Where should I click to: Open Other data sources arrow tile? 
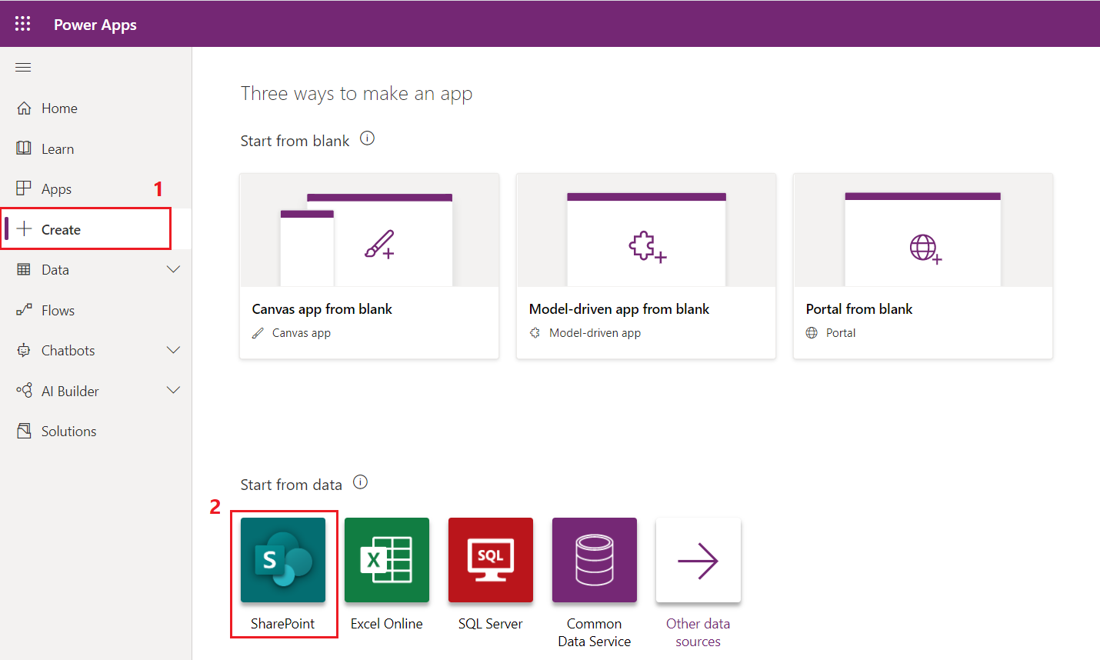coord(698,560)
